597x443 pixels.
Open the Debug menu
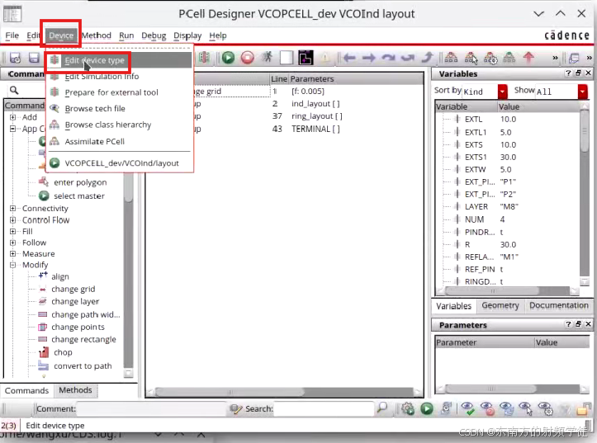(154, 35)
